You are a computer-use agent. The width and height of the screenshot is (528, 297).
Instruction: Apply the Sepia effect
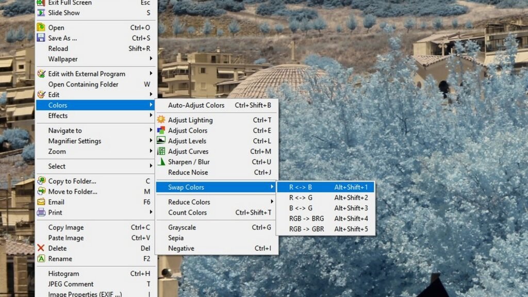click(217, 237)
